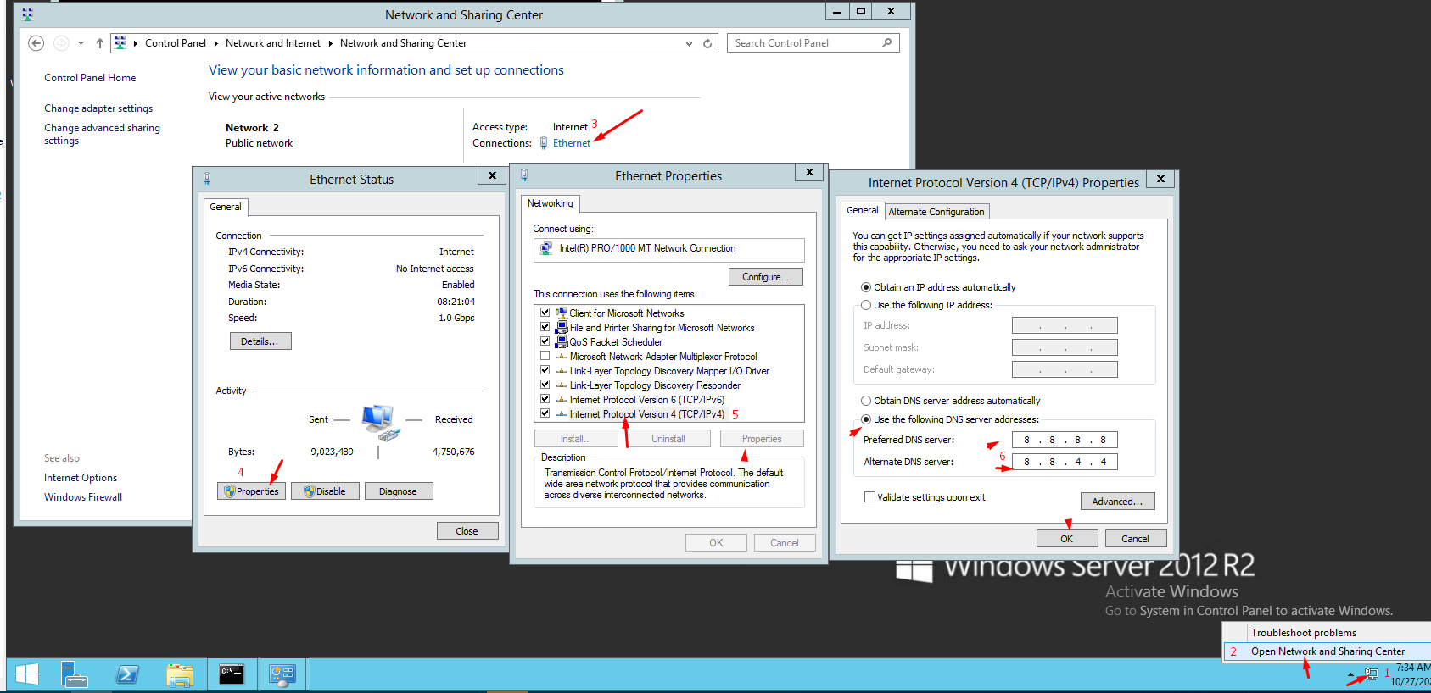Enable Microsoft Network Adapter Multiplexor Protocol
1431x693 pixels.
click(545, 356)
